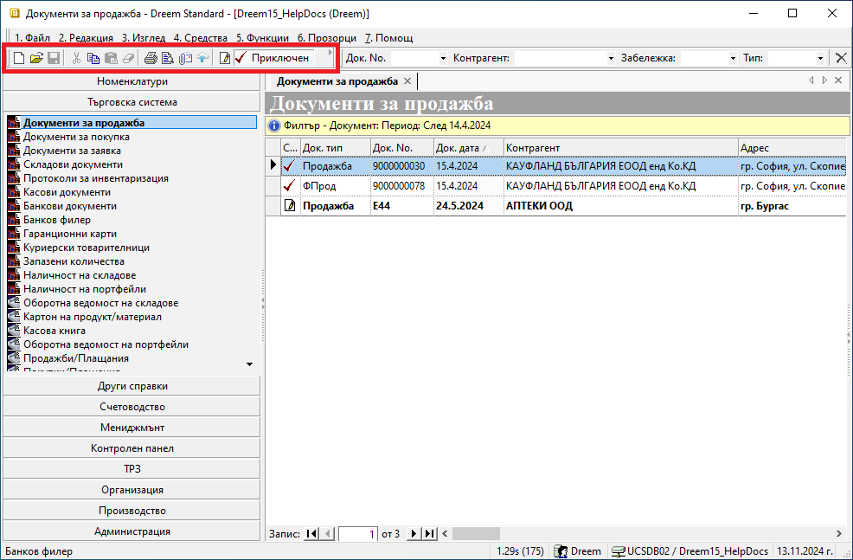The image size is (853, 560).
Task: Expand the Контрагент filter dropdown
Action: [x=610, y=58]
